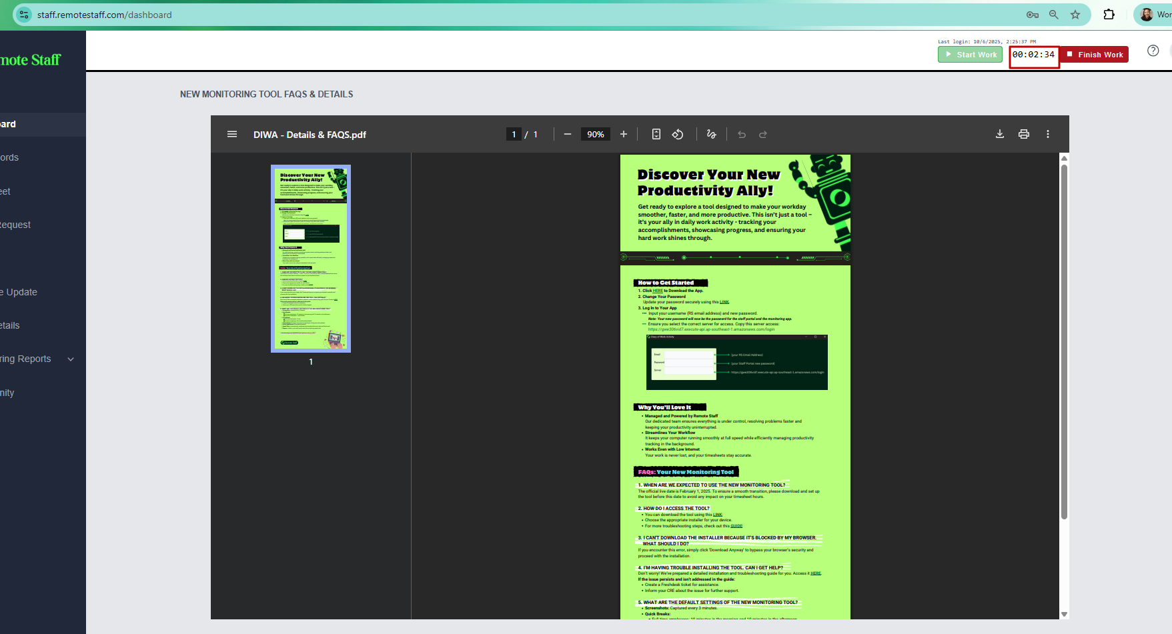This screenshot has height=634, width=1172.
Task: Click the Last login timestamp text
Action: point(987,41)
